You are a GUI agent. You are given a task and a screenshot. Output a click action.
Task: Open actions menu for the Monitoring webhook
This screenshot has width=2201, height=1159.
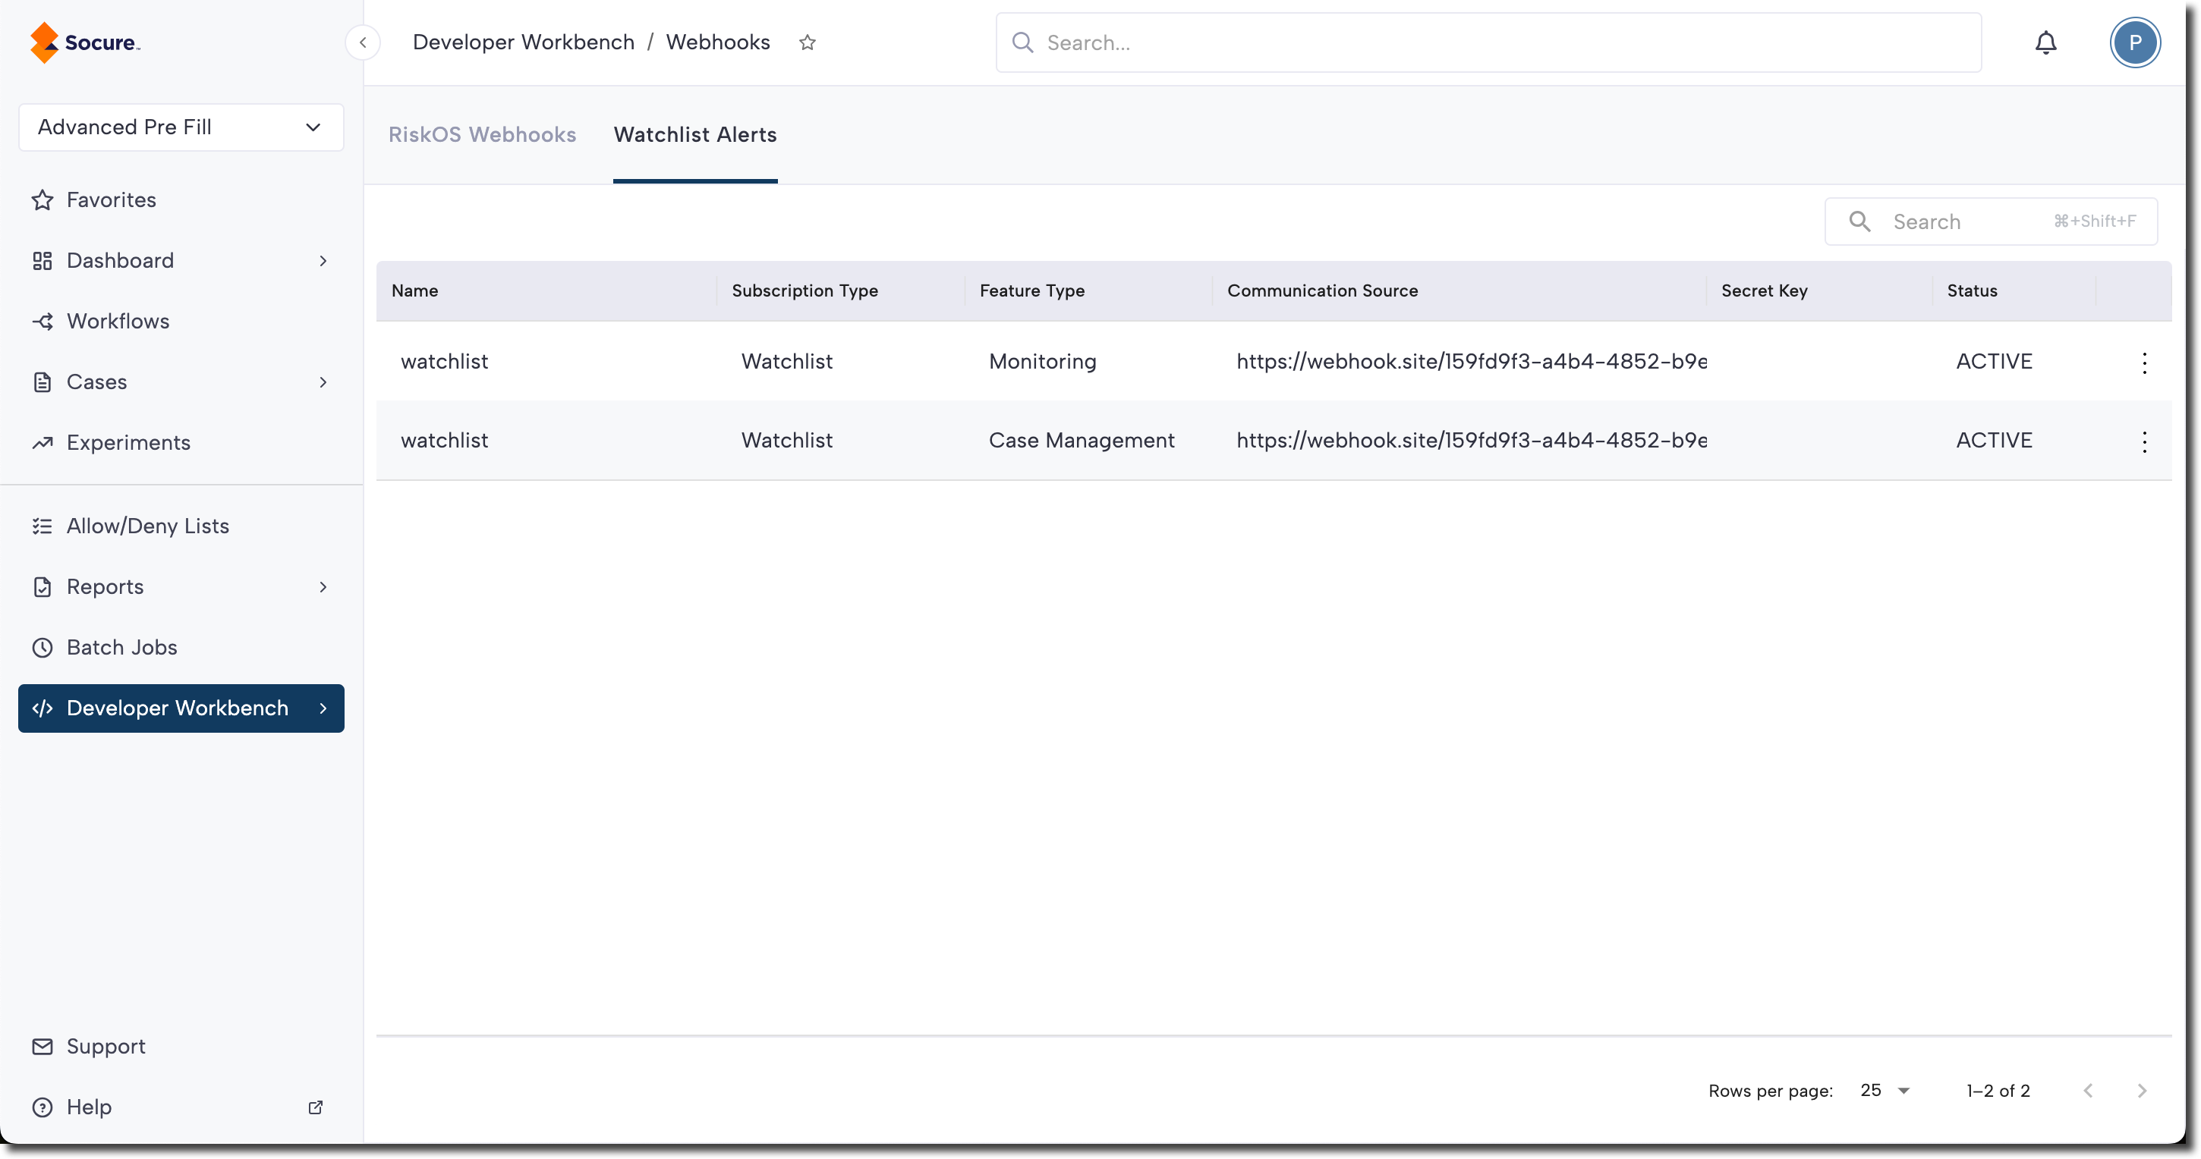pos(2144,363)
